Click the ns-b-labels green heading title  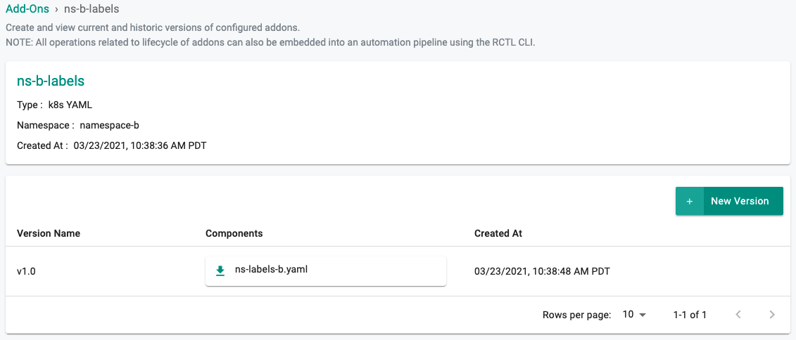(x=51, y=81)
